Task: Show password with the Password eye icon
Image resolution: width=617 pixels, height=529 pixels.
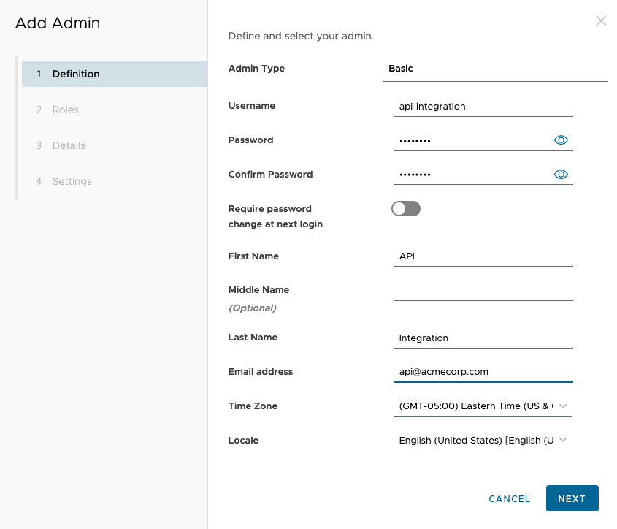Action: pyautogui.click(x=561, y=140)
